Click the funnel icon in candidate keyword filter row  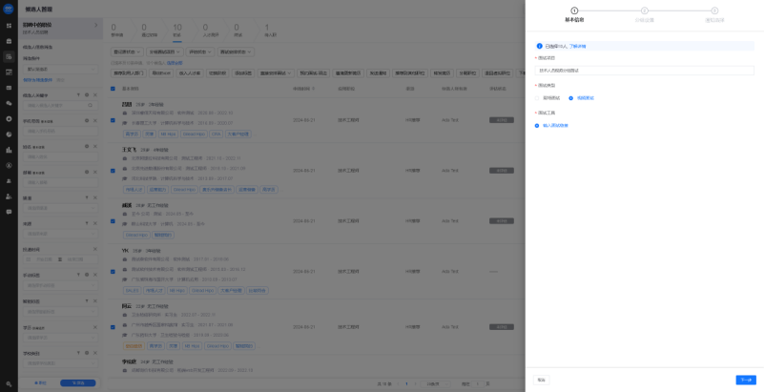78,95
